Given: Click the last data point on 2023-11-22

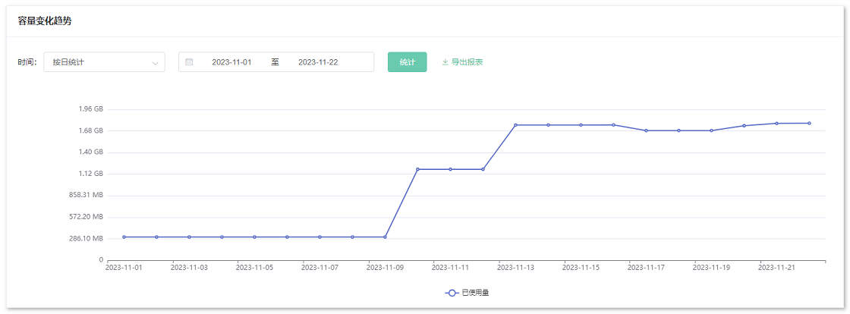Looking at the screenshot, I should click(809, 124).
